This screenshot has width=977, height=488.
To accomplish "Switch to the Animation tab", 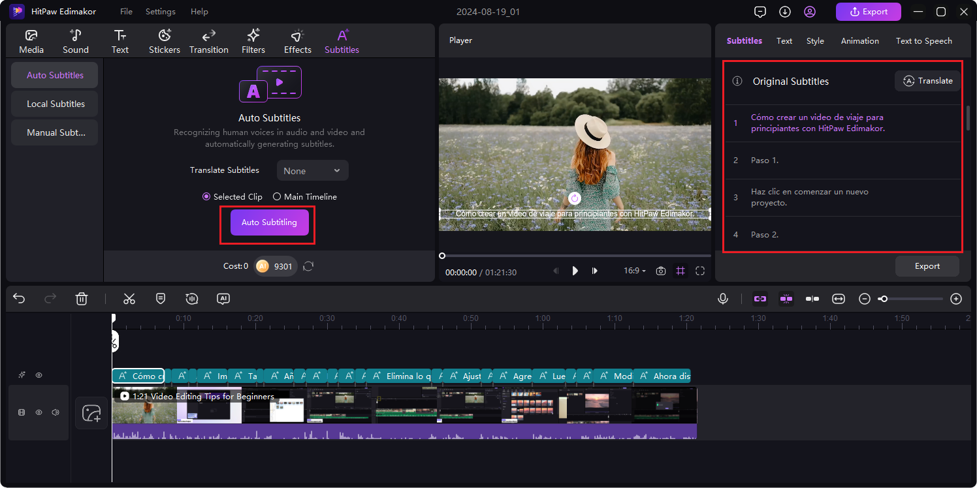I will 860,40.
